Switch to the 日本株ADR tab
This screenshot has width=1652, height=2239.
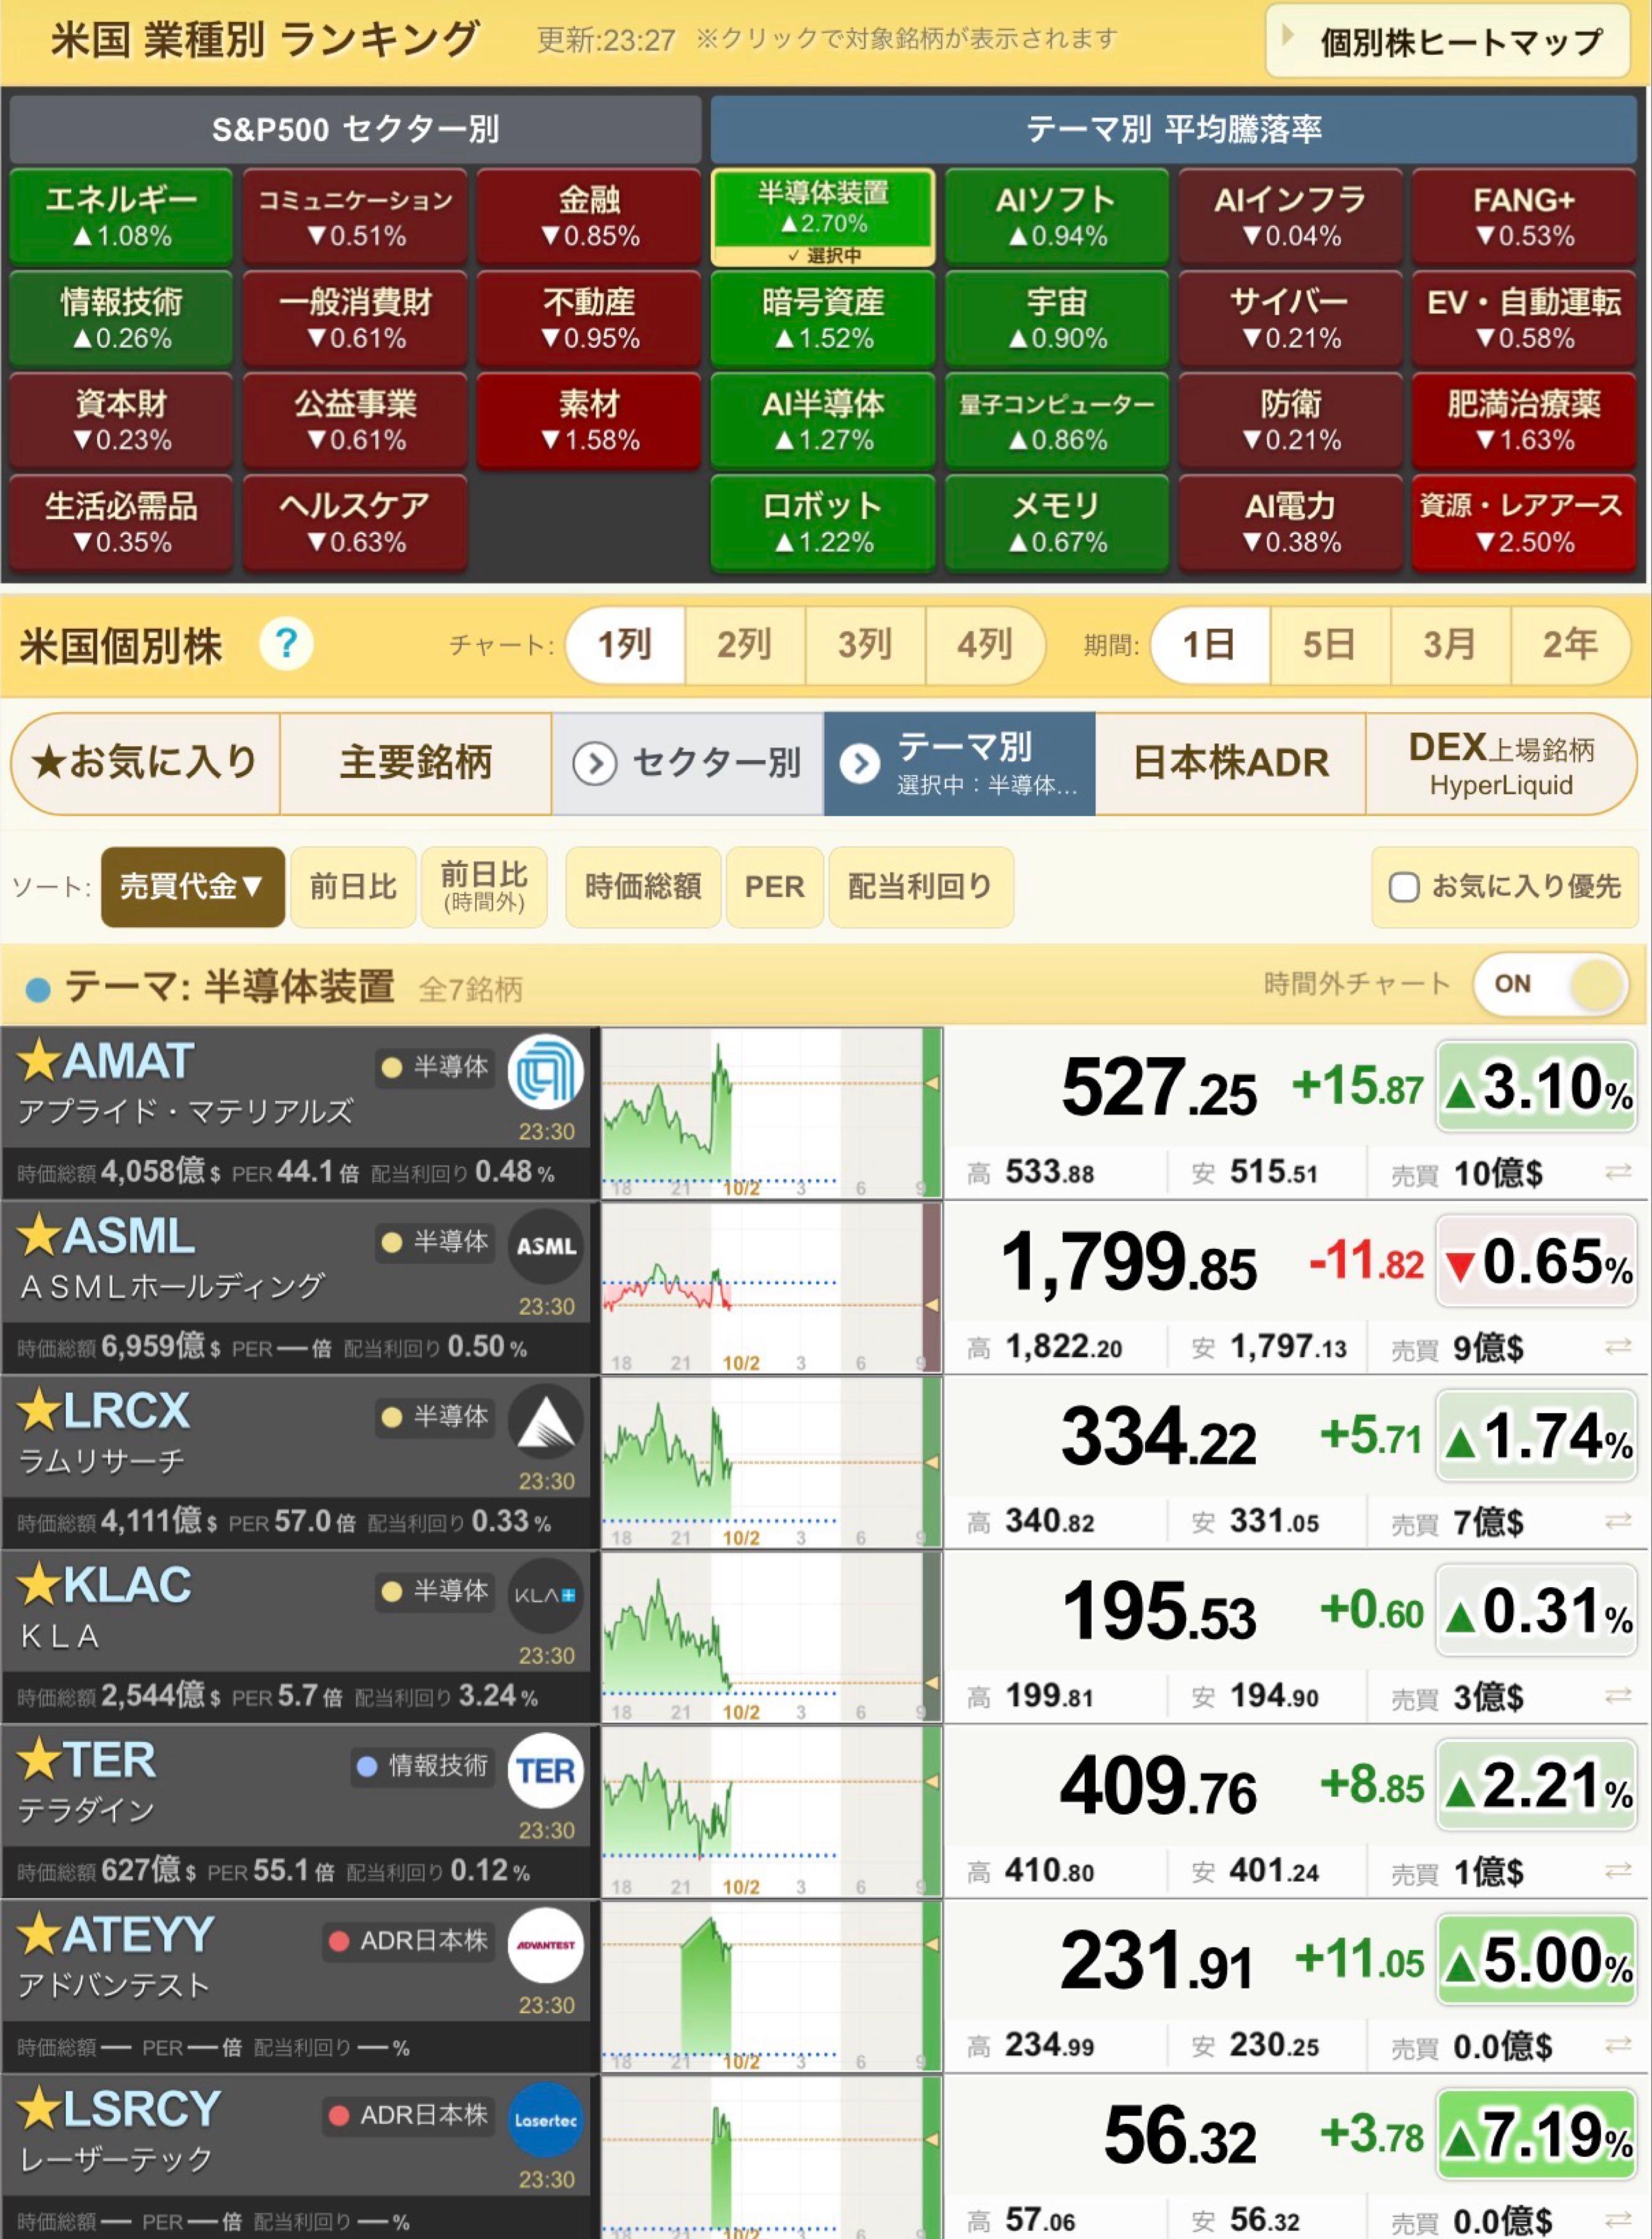pos(1231,764)
